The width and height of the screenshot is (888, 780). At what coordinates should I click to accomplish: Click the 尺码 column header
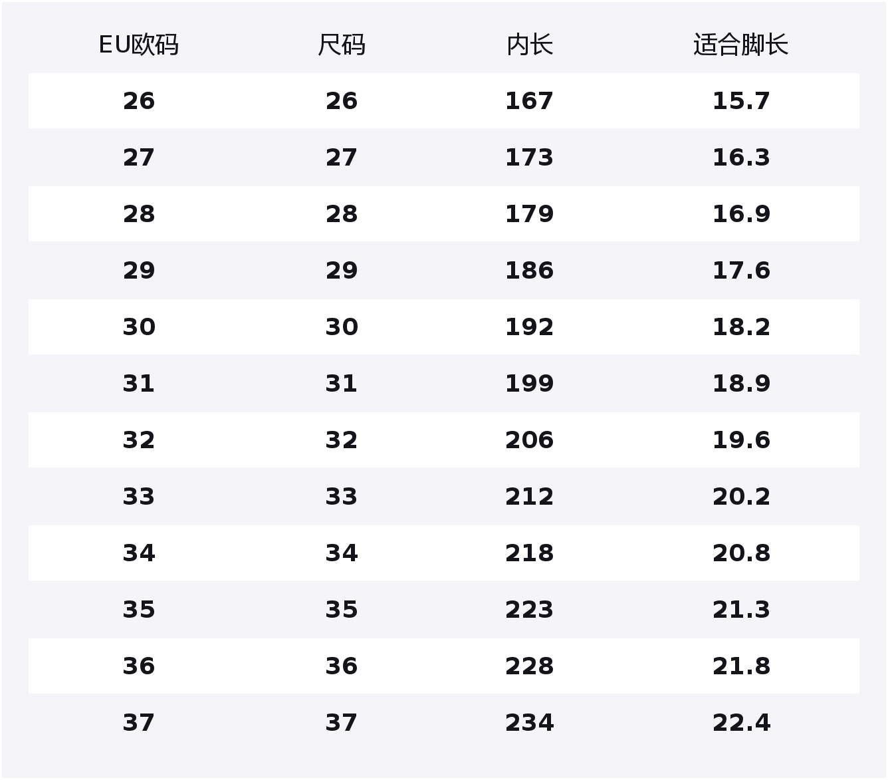tap(342, 45)
